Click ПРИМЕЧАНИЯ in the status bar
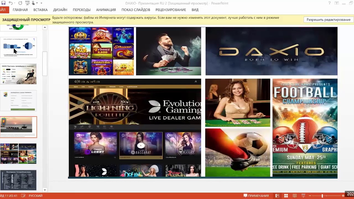The height and width of the screenshot is (199, 354). point(256,196)
